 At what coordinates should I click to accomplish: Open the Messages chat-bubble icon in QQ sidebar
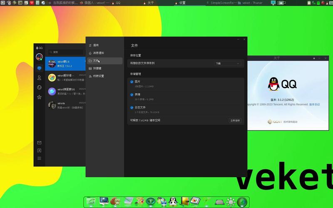(39, 68)
